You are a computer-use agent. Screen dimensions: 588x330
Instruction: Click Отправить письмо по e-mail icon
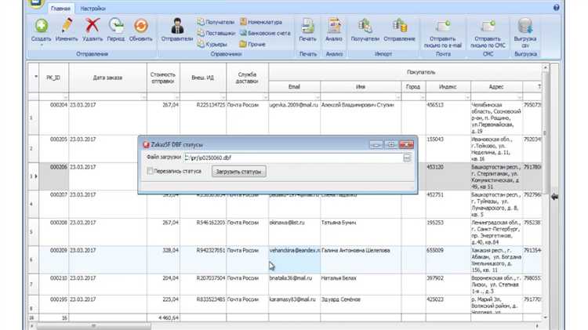pyautogui.click(x=443, y=27)
